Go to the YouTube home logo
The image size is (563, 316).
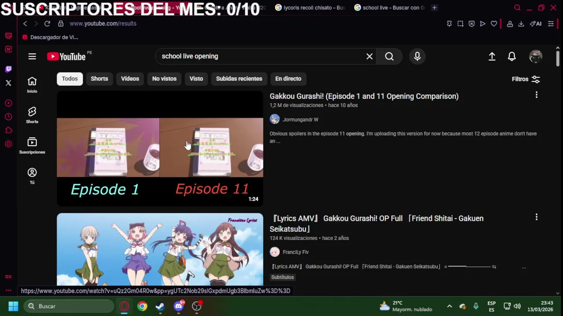[x=66, y=56]
